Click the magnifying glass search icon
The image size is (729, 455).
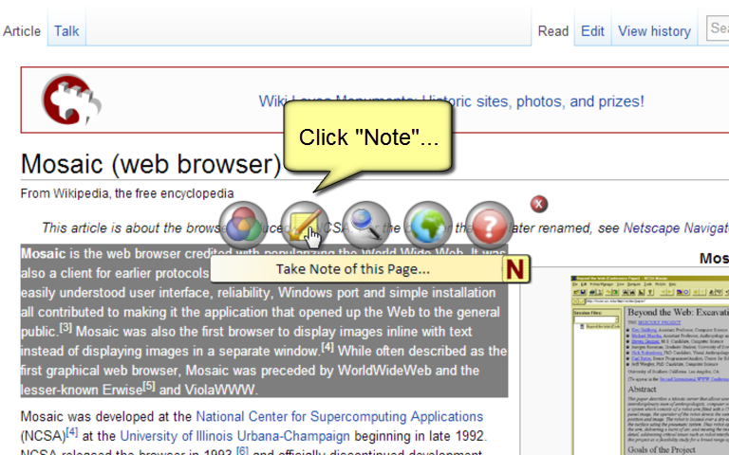tap(366, 226)
